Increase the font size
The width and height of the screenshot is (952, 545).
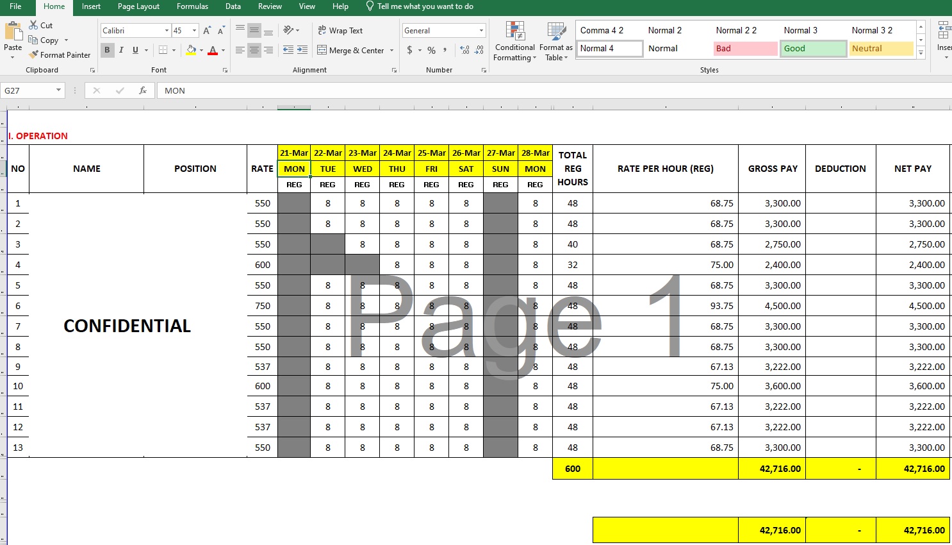coord(207,31)
